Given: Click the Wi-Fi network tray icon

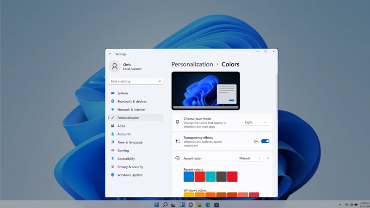Looking at the screenshot, I should pos(346,205).
